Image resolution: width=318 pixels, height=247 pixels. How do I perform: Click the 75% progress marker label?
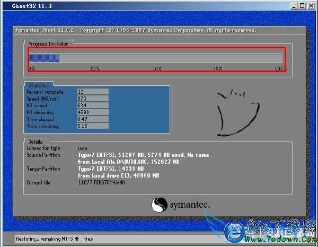[217, 69]
